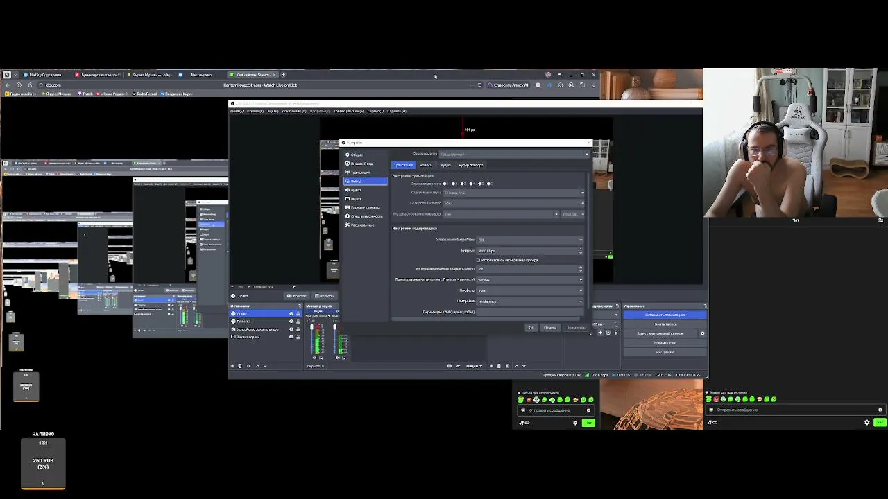888x499 pixels.
Task: Click the add source plus icon
Action: tap(232, 366)
